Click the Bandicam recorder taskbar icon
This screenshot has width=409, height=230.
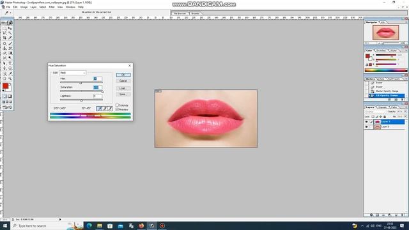[x=162, y=226]
